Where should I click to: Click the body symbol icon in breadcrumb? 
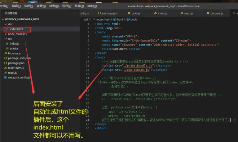128,20
